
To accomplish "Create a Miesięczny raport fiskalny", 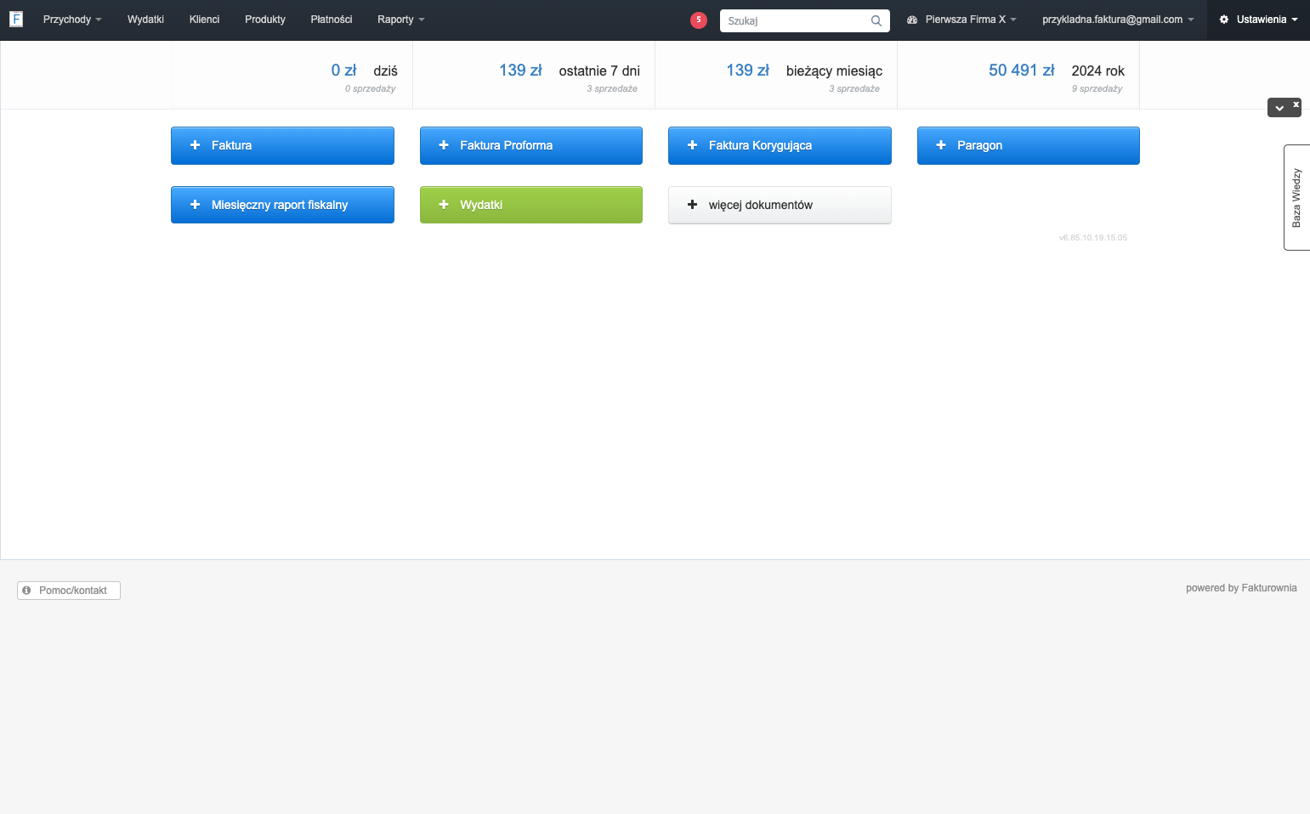I will pos(282,205).
